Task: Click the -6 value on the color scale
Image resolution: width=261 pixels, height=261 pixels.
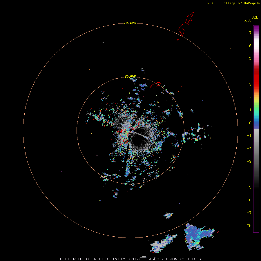Action: click(x=249, y=200)
